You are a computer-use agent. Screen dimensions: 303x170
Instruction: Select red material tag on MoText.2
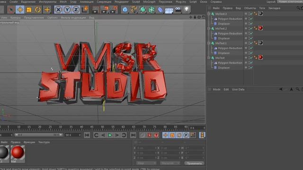click(260, 28)
